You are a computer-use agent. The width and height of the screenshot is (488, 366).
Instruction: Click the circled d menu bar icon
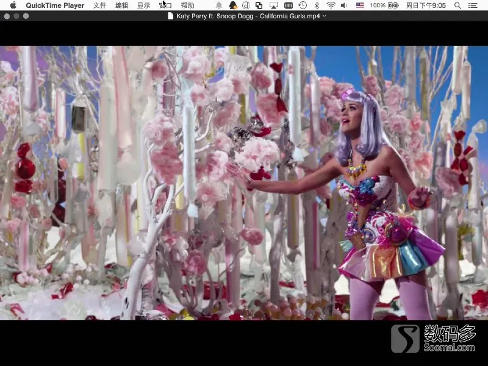coord(246,5)
